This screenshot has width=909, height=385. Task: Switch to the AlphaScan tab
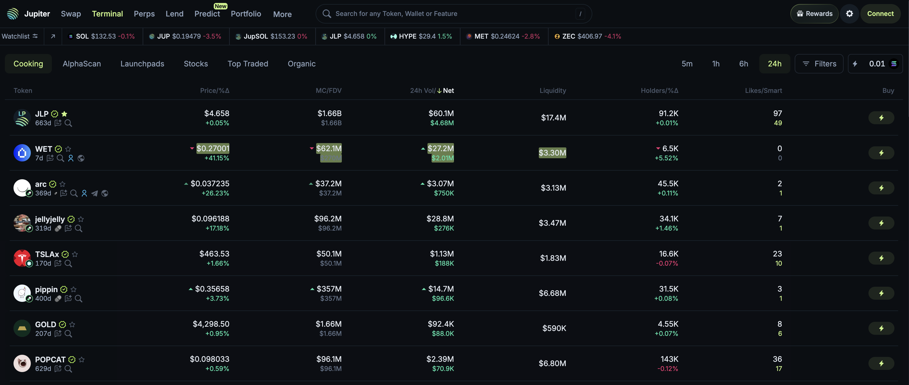click(x=82, y=64)
